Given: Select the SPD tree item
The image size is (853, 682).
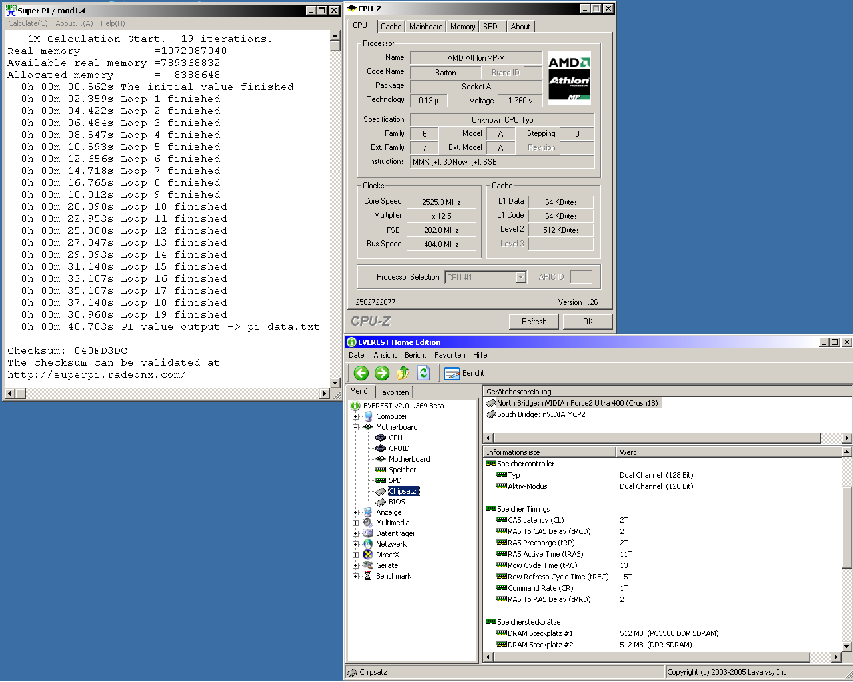Looking at the screenshot, I should pyautogui.click(x=395, y=480).
